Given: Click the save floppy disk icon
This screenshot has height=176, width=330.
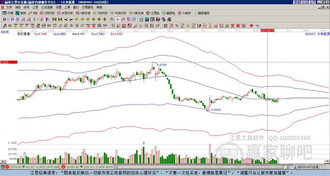Looking at the screenshot, I should point(158,19).
